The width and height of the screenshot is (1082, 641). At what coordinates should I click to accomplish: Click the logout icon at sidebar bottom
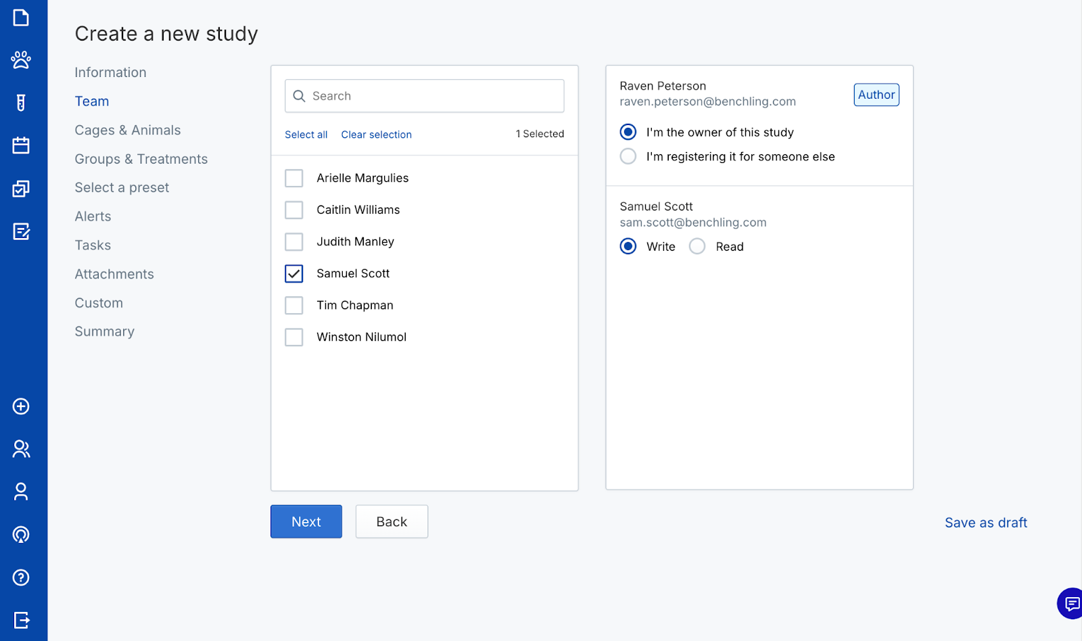pyautogui.click(x=21, y=620)
